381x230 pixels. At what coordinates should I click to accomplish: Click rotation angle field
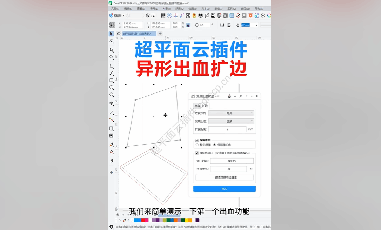point(204,25)
